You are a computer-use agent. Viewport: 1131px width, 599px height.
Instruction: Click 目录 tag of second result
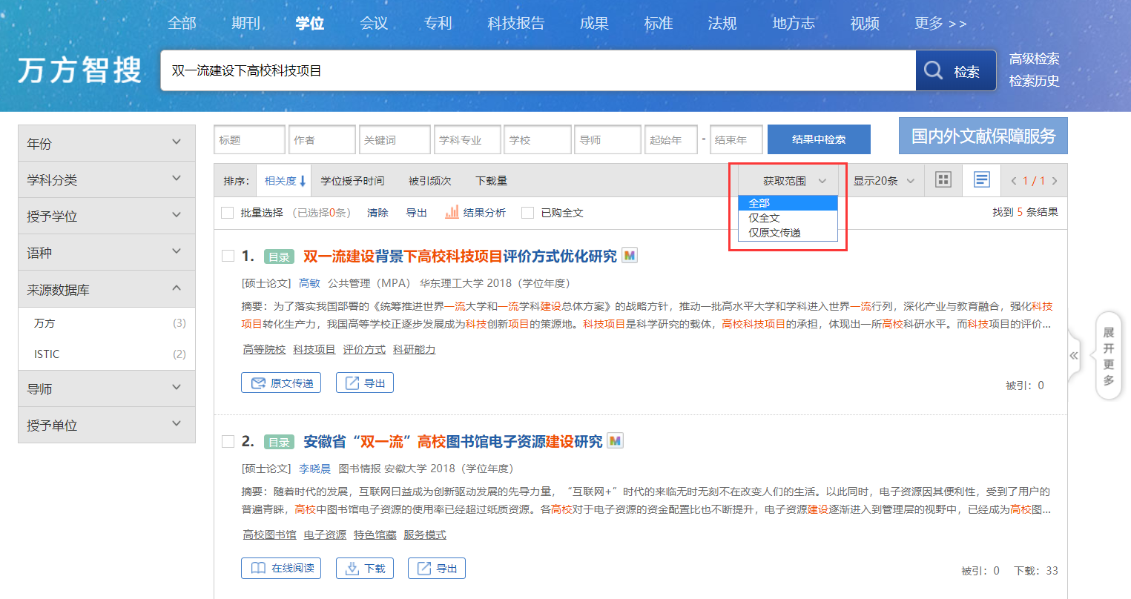point(279,442)
